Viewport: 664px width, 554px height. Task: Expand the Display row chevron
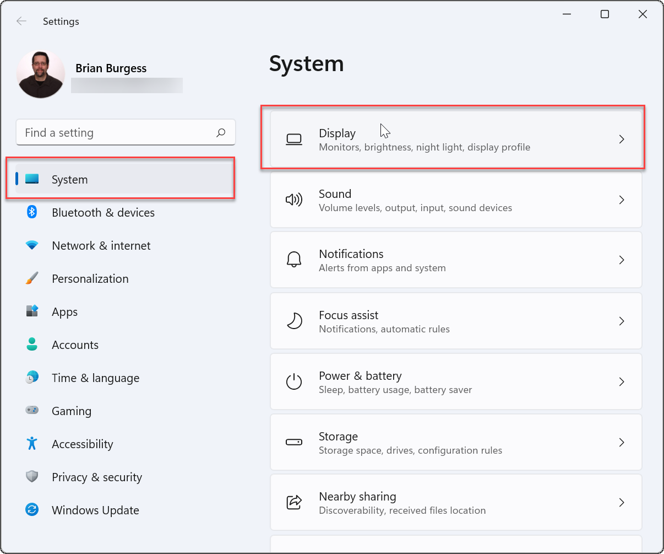(x=622, y=139)
